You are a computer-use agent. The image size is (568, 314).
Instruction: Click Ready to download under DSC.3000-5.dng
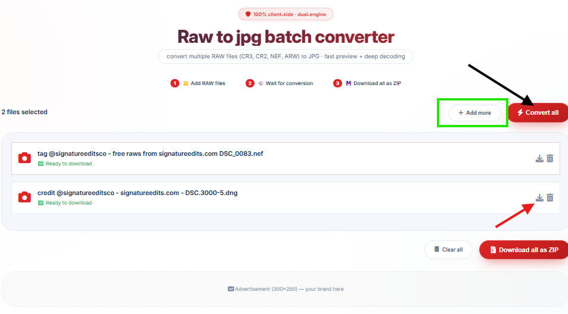(x=69, y=203)
